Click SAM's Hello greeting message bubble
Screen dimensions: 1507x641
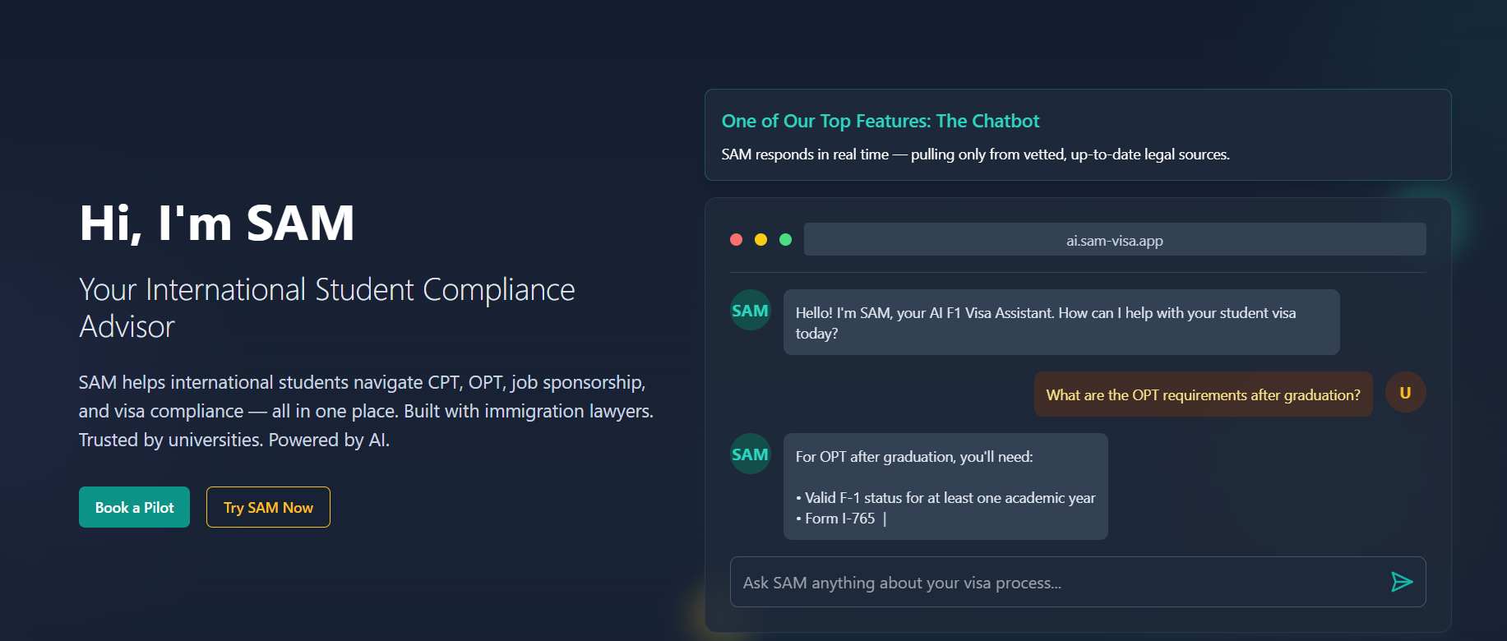click(1061, 322)
